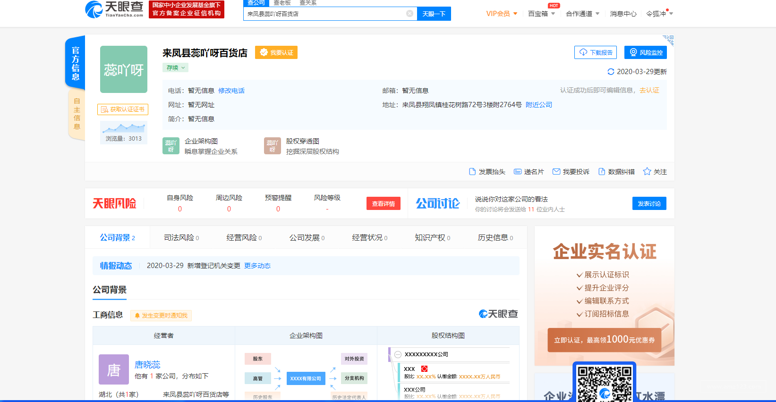Screen dimensions: 776x402
Task: Select the 知识产权 tab
Action: pyautogui.click(x=432, y=238)
